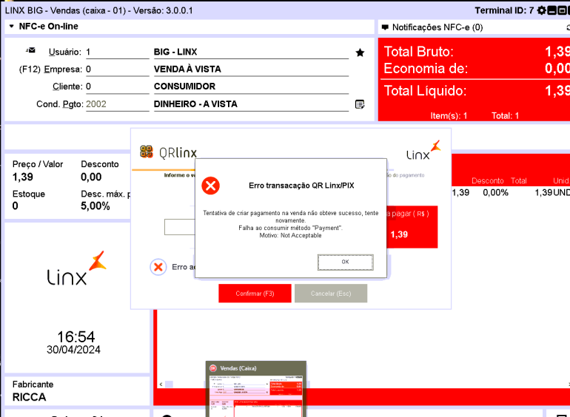570x417 pixels.
Task: Click the value input box in QRlinx window
Action: click(180, 227)
